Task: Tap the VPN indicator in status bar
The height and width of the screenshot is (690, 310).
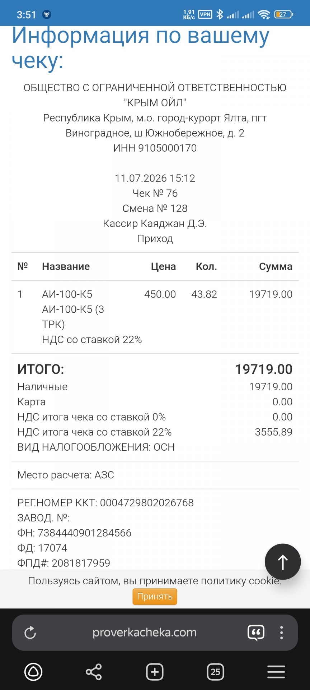Action: [205, 14]
